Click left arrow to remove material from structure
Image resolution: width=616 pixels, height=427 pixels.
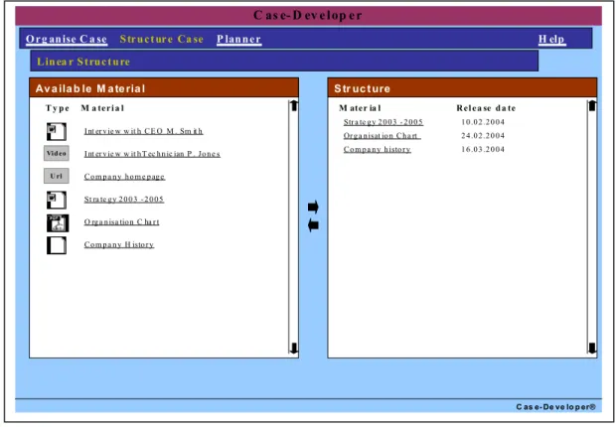(313, 225)
